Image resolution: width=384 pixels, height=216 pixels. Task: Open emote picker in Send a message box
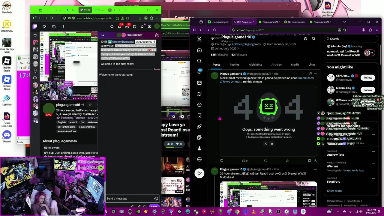point(156,199)
